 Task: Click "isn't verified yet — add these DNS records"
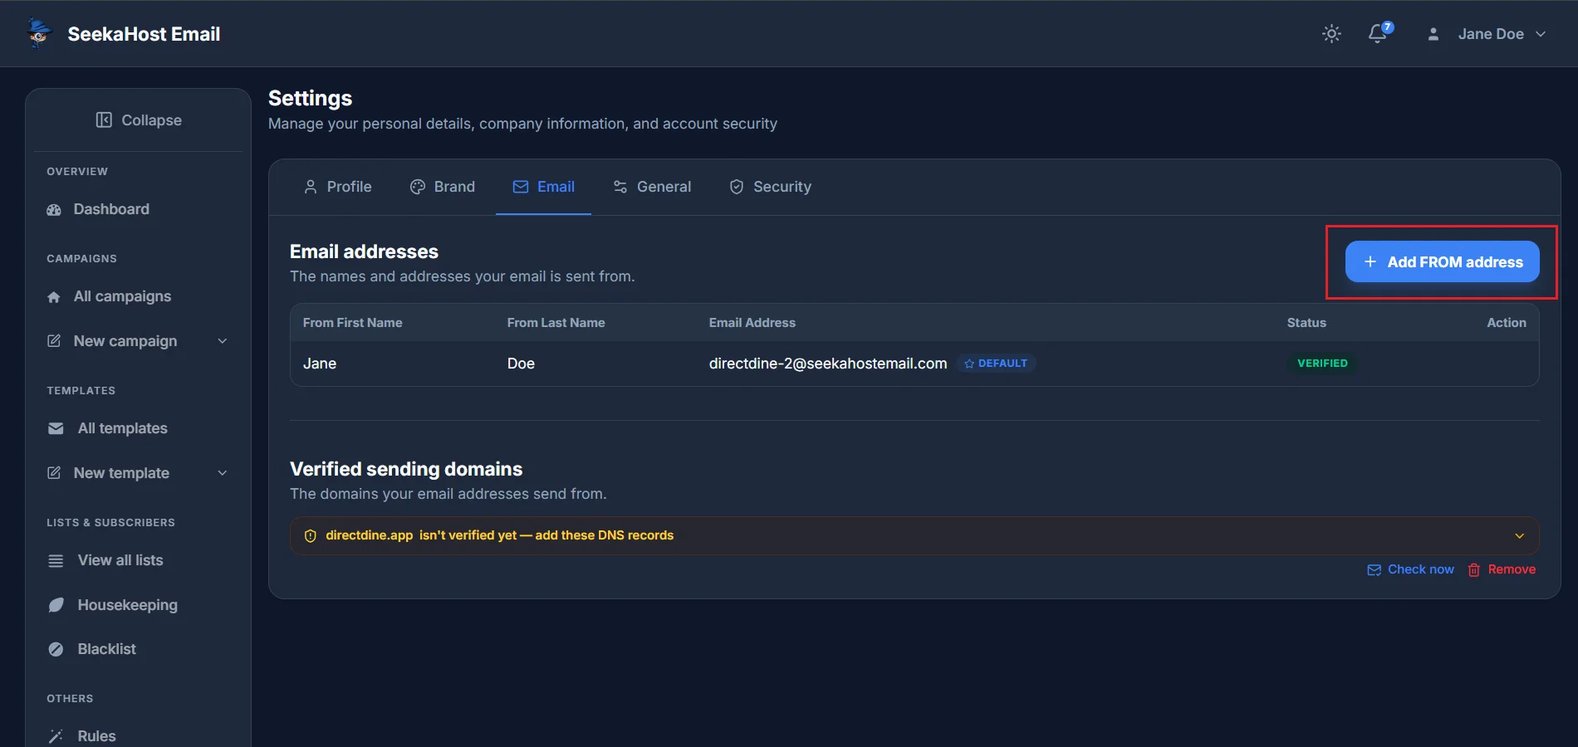coord(546,535)
